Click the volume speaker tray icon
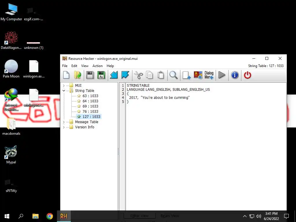Screen dimensions: 296x222 259,216
